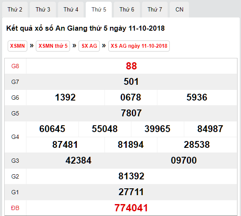Click G4 result 55048
241x216 pixels.
point(105,129)
